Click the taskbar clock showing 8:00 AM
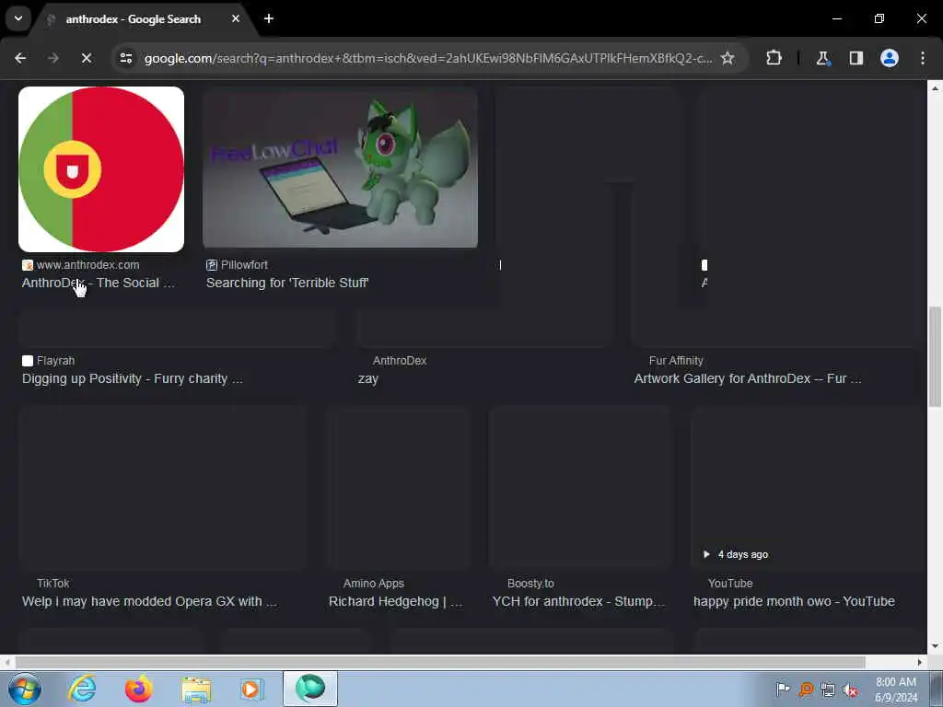The height and width of the screenshot is (707, 943). (x=896, y=690)
